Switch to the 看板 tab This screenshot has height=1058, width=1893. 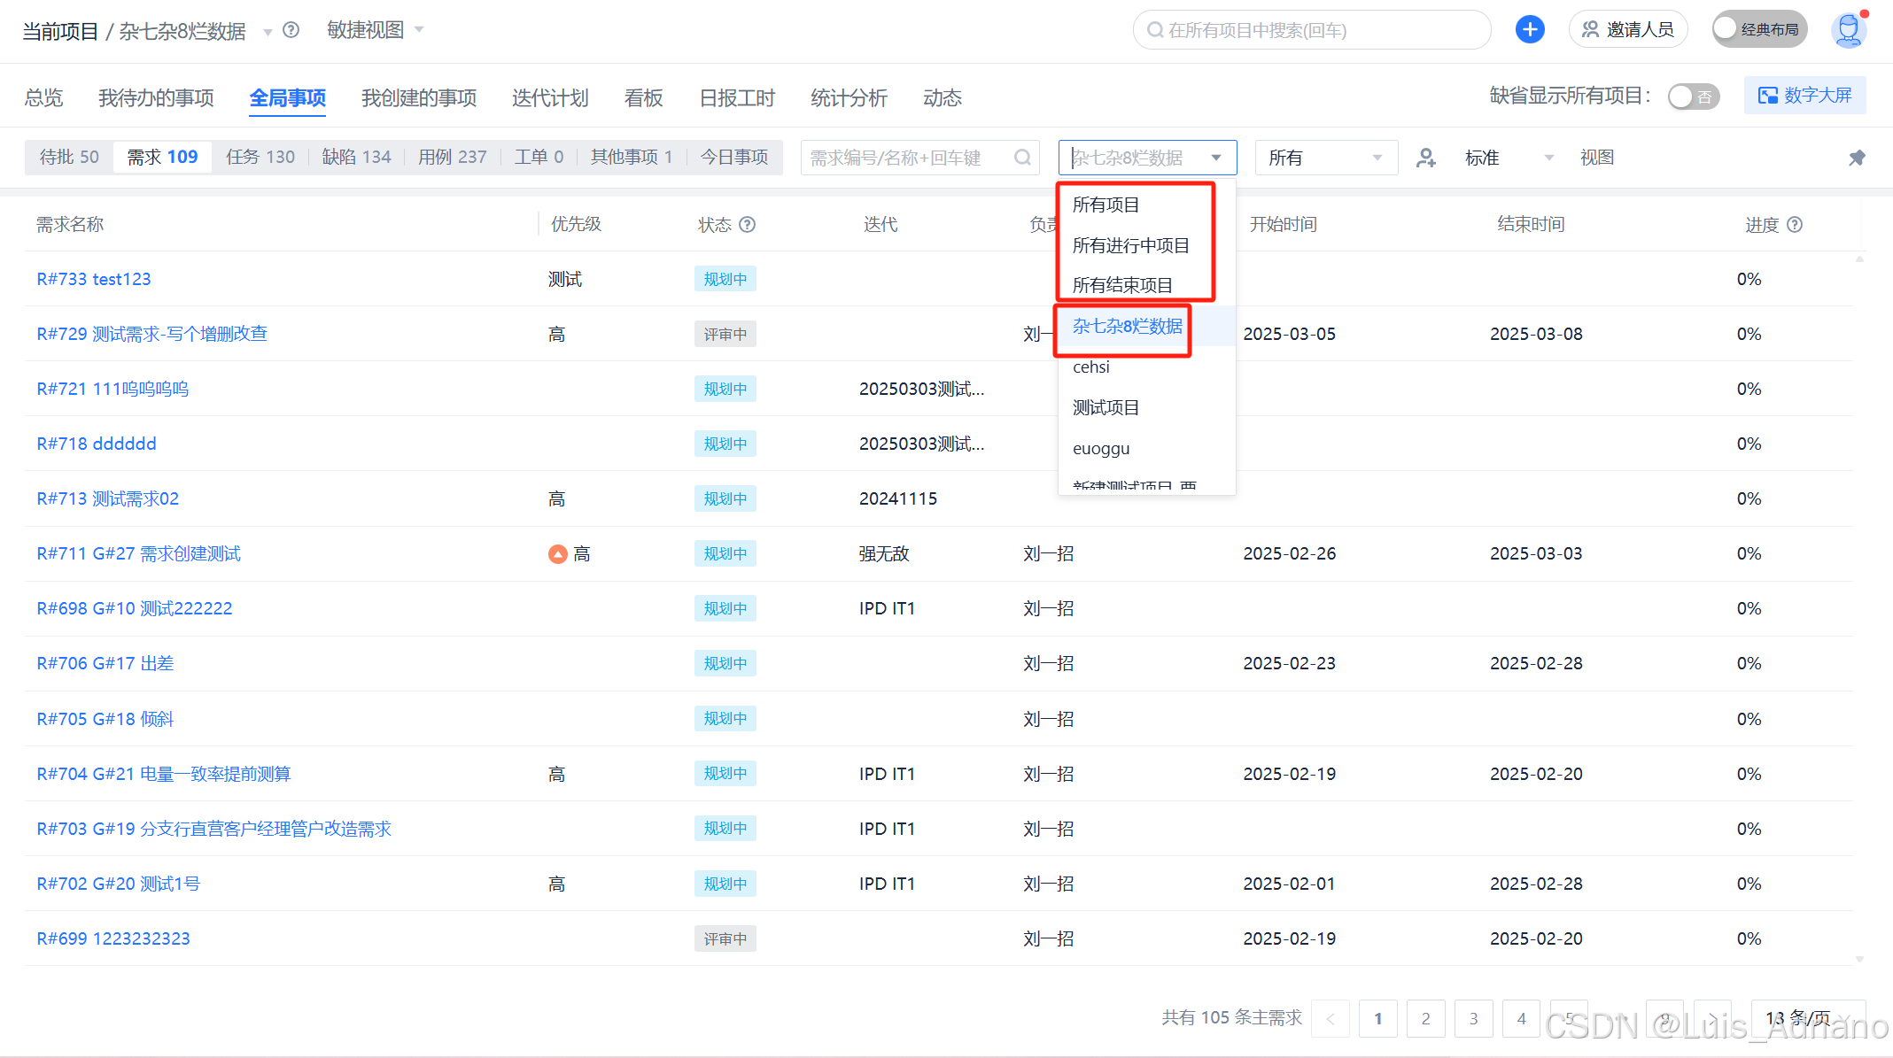[643, 97]
